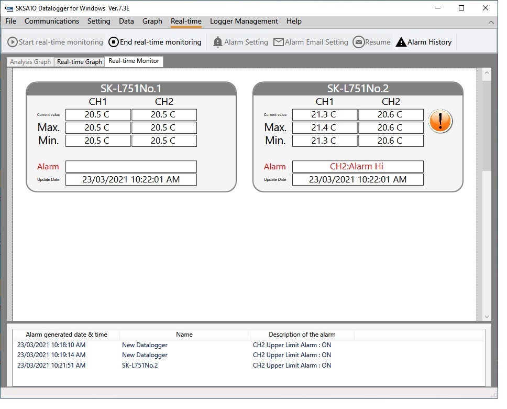The height and width of the screenshot is (409, 507).
Task: Maximize the SKSATO Datalogger window
Action: coord(461,8)
